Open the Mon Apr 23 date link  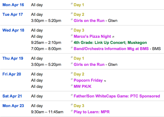13,106
